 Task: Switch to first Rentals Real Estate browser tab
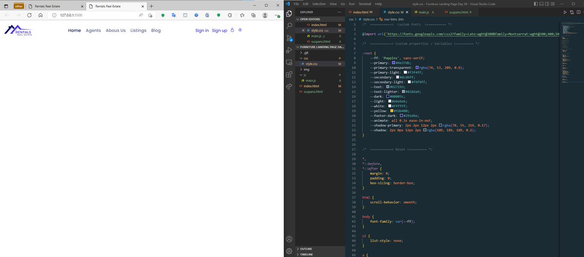pyautogui.click(x=55, y=6)
